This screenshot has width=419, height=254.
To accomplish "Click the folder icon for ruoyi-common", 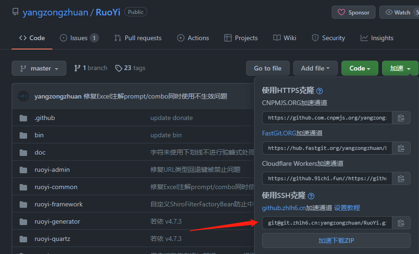I will 23,187.
